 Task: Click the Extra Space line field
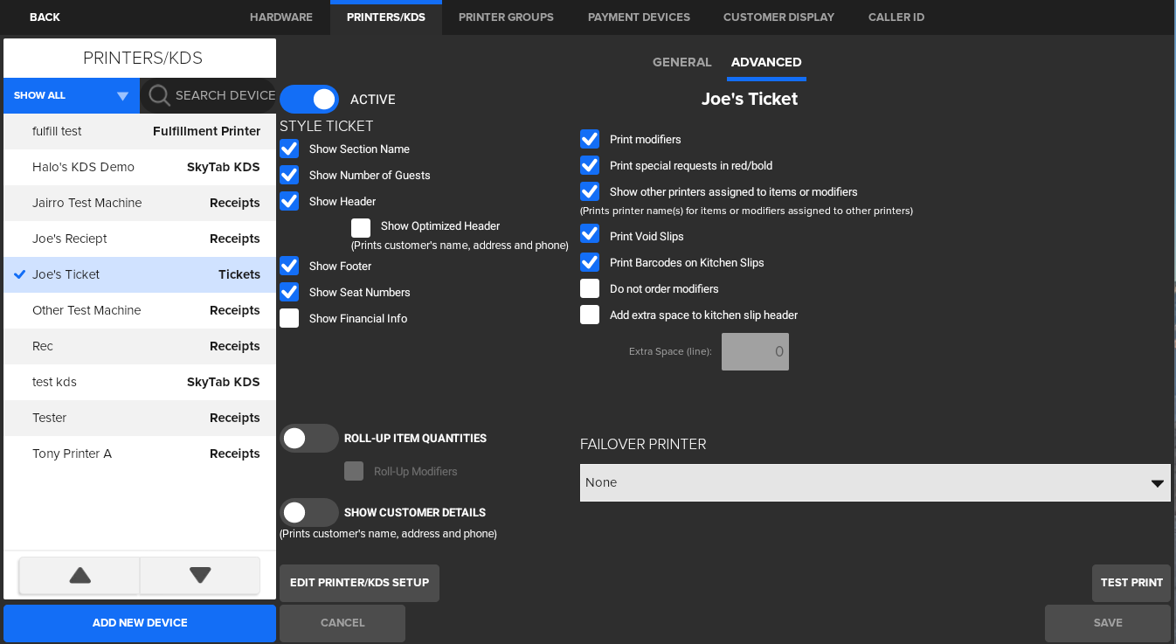tap(755, 352)
